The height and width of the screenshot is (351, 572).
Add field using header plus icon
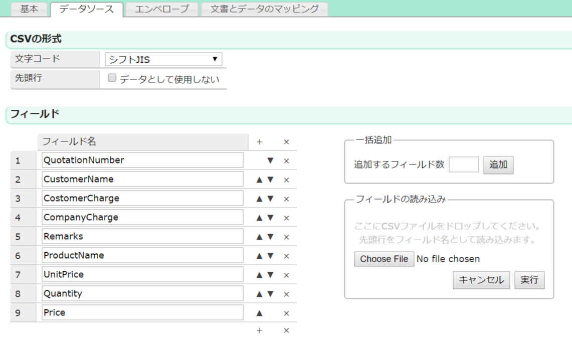tap(259, 142)
